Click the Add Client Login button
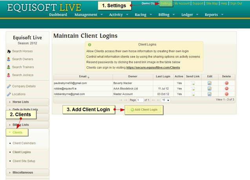The image size is (250, 180). 144,110
